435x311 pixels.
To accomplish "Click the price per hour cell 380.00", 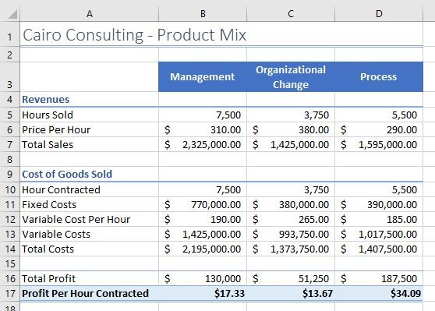I will [x=291, y=129].
